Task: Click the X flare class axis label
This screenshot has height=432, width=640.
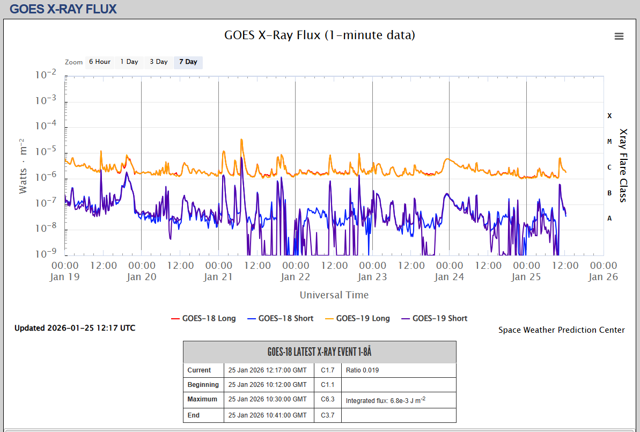Action: point(609,116)
